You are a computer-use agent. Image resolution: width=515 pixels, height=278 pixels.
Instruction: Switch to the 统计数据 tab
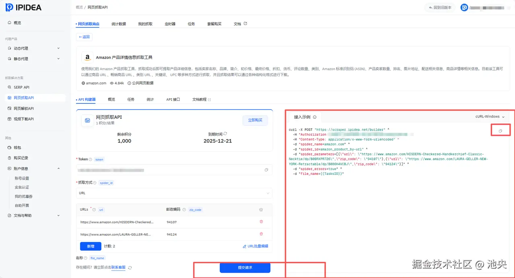point(119,24)
